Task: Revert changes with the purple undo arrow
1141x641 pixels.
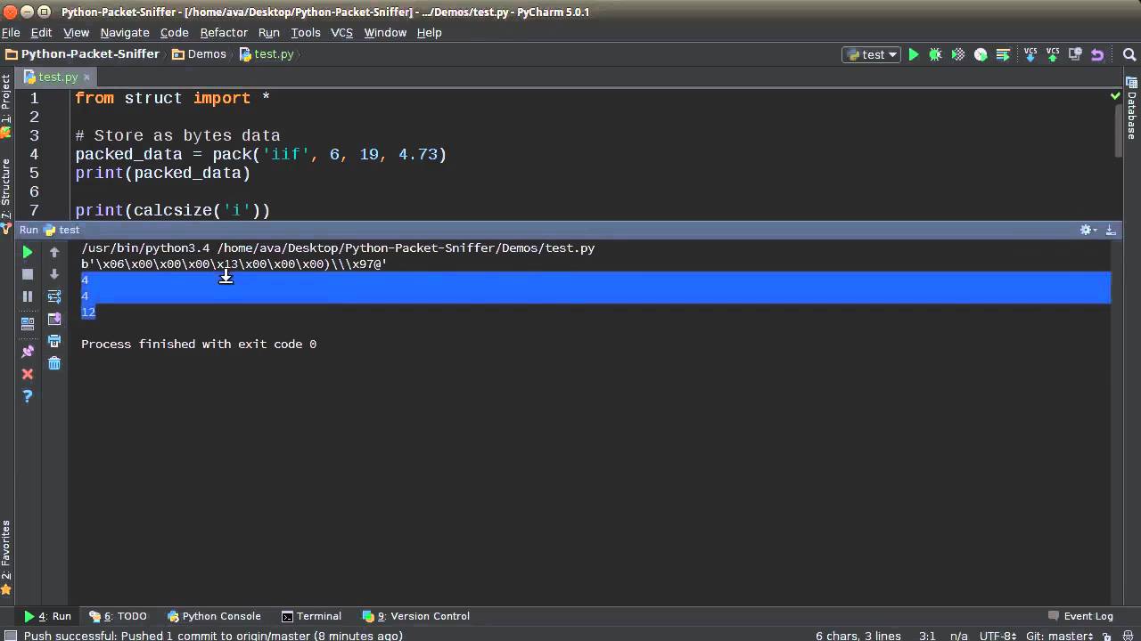Action: 1097,54
